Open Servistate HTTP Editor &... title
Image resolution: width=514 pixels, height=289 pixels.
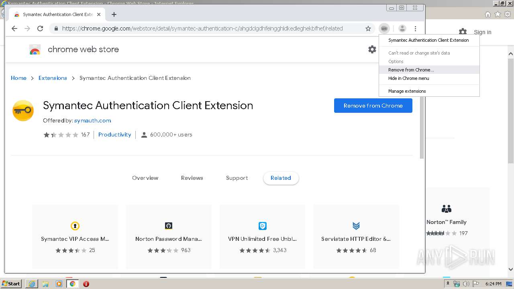click(x=356, y=239)
